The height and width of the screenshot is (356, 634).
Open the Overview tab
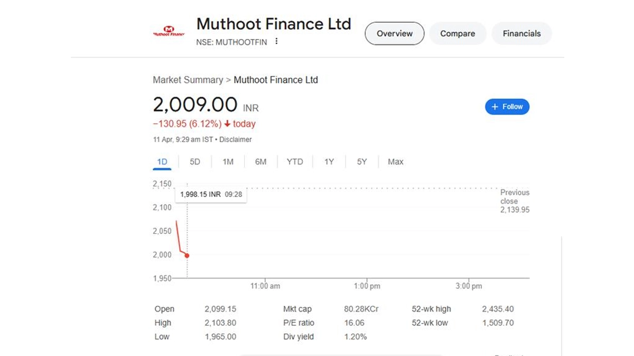[394, 34]
